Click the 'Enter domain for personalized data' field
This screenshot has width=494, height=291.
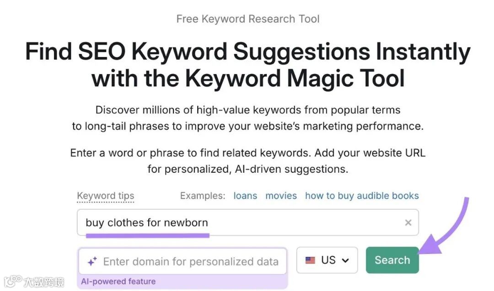(190, 262)
